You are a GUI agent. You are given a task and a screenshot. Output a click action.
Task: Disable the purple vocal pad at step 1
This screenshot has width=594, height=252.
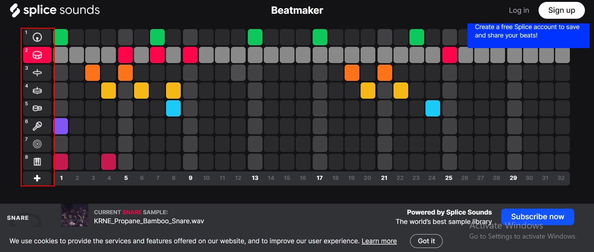tap(61, 126)
